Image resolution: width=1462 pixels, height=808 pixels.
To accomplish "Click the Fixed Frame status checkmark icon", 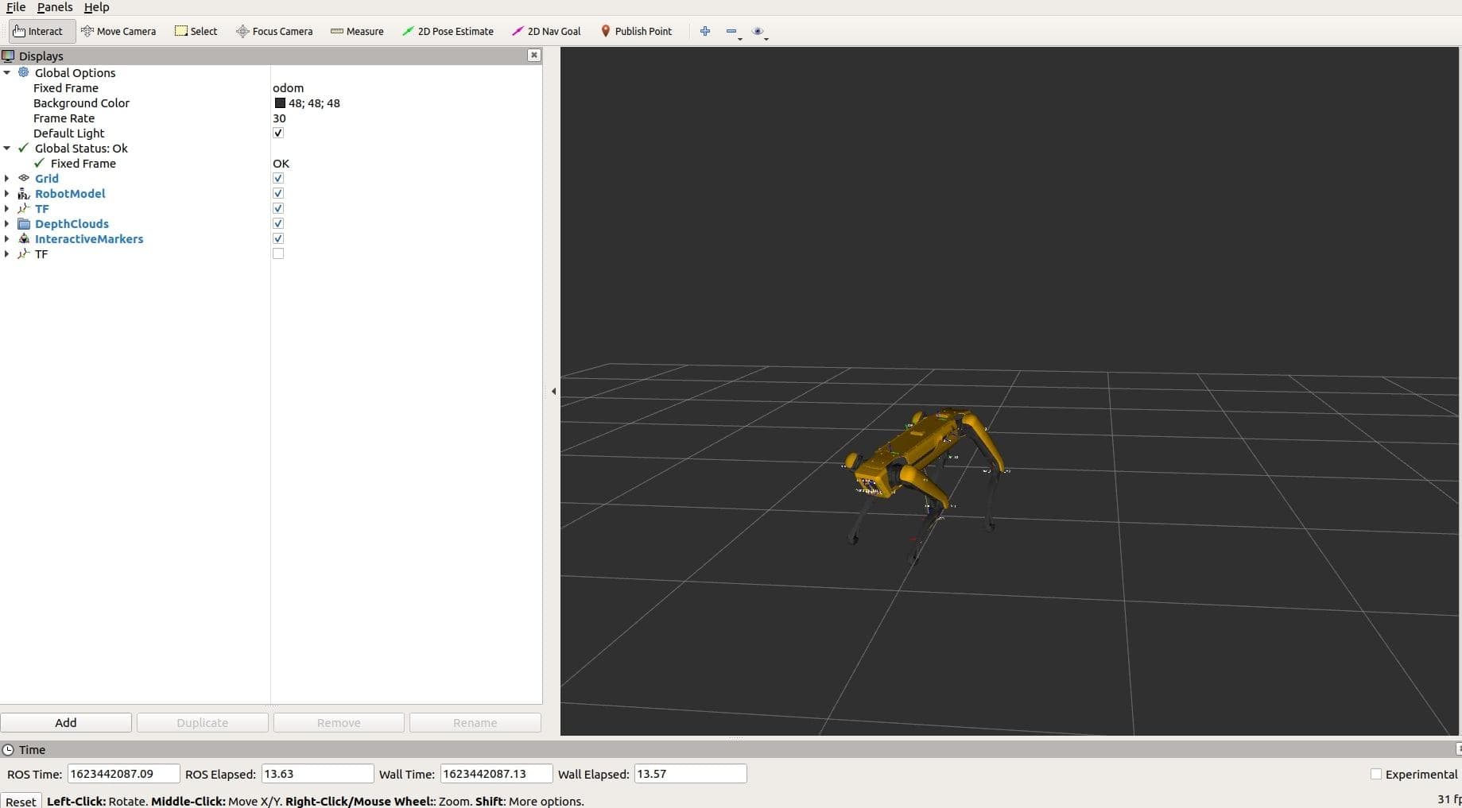I will coord(40,163).
